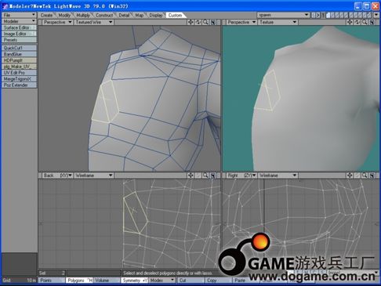Change top-left viewport Perspective view type
The height and width of the screenshot is (286, 381).
pyautogui.click(x=57, y=22)
